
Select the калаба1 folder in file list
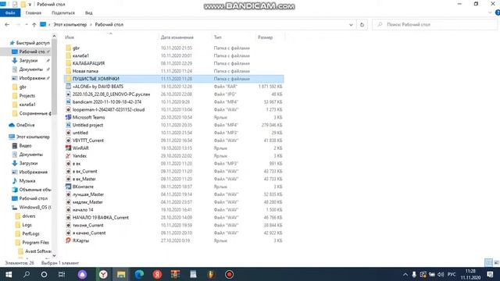coord(80,55)
